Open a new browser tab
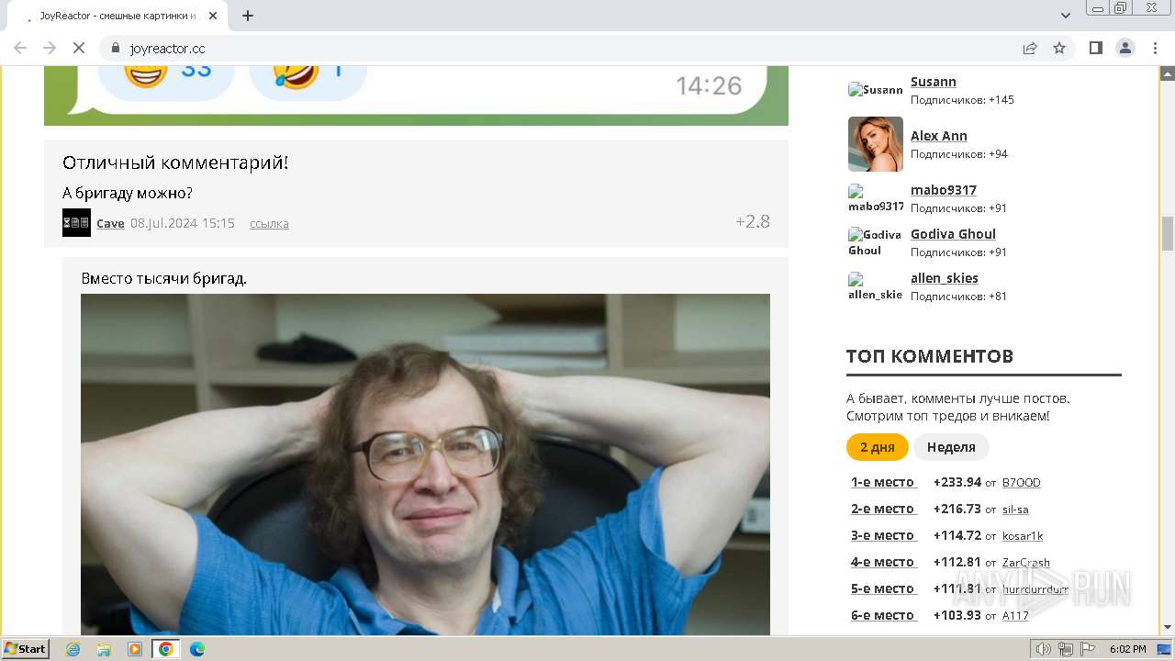This screenshot has height=661, width=1175. pyautogui.click(x=248, y=16)
